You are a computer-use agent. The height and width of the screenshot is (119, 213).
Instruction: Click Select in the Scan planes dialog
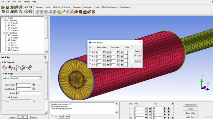[x=137, y=51]
